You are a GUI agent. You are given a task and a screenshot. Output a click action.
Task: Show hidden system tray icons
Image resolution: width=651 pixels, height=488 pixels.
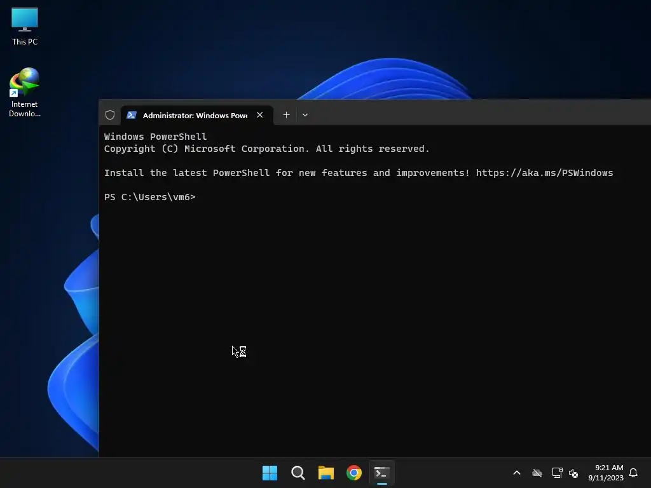(x=517, y=473)
